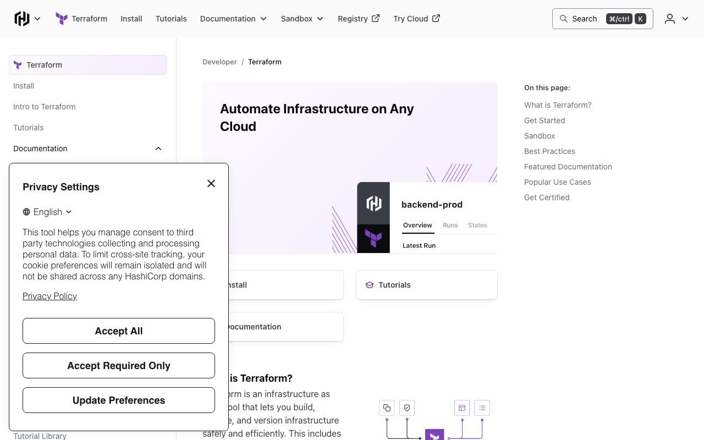Select the States tab on backend-prod
This screenshot has height=440, width=704.
pos(477,225)
